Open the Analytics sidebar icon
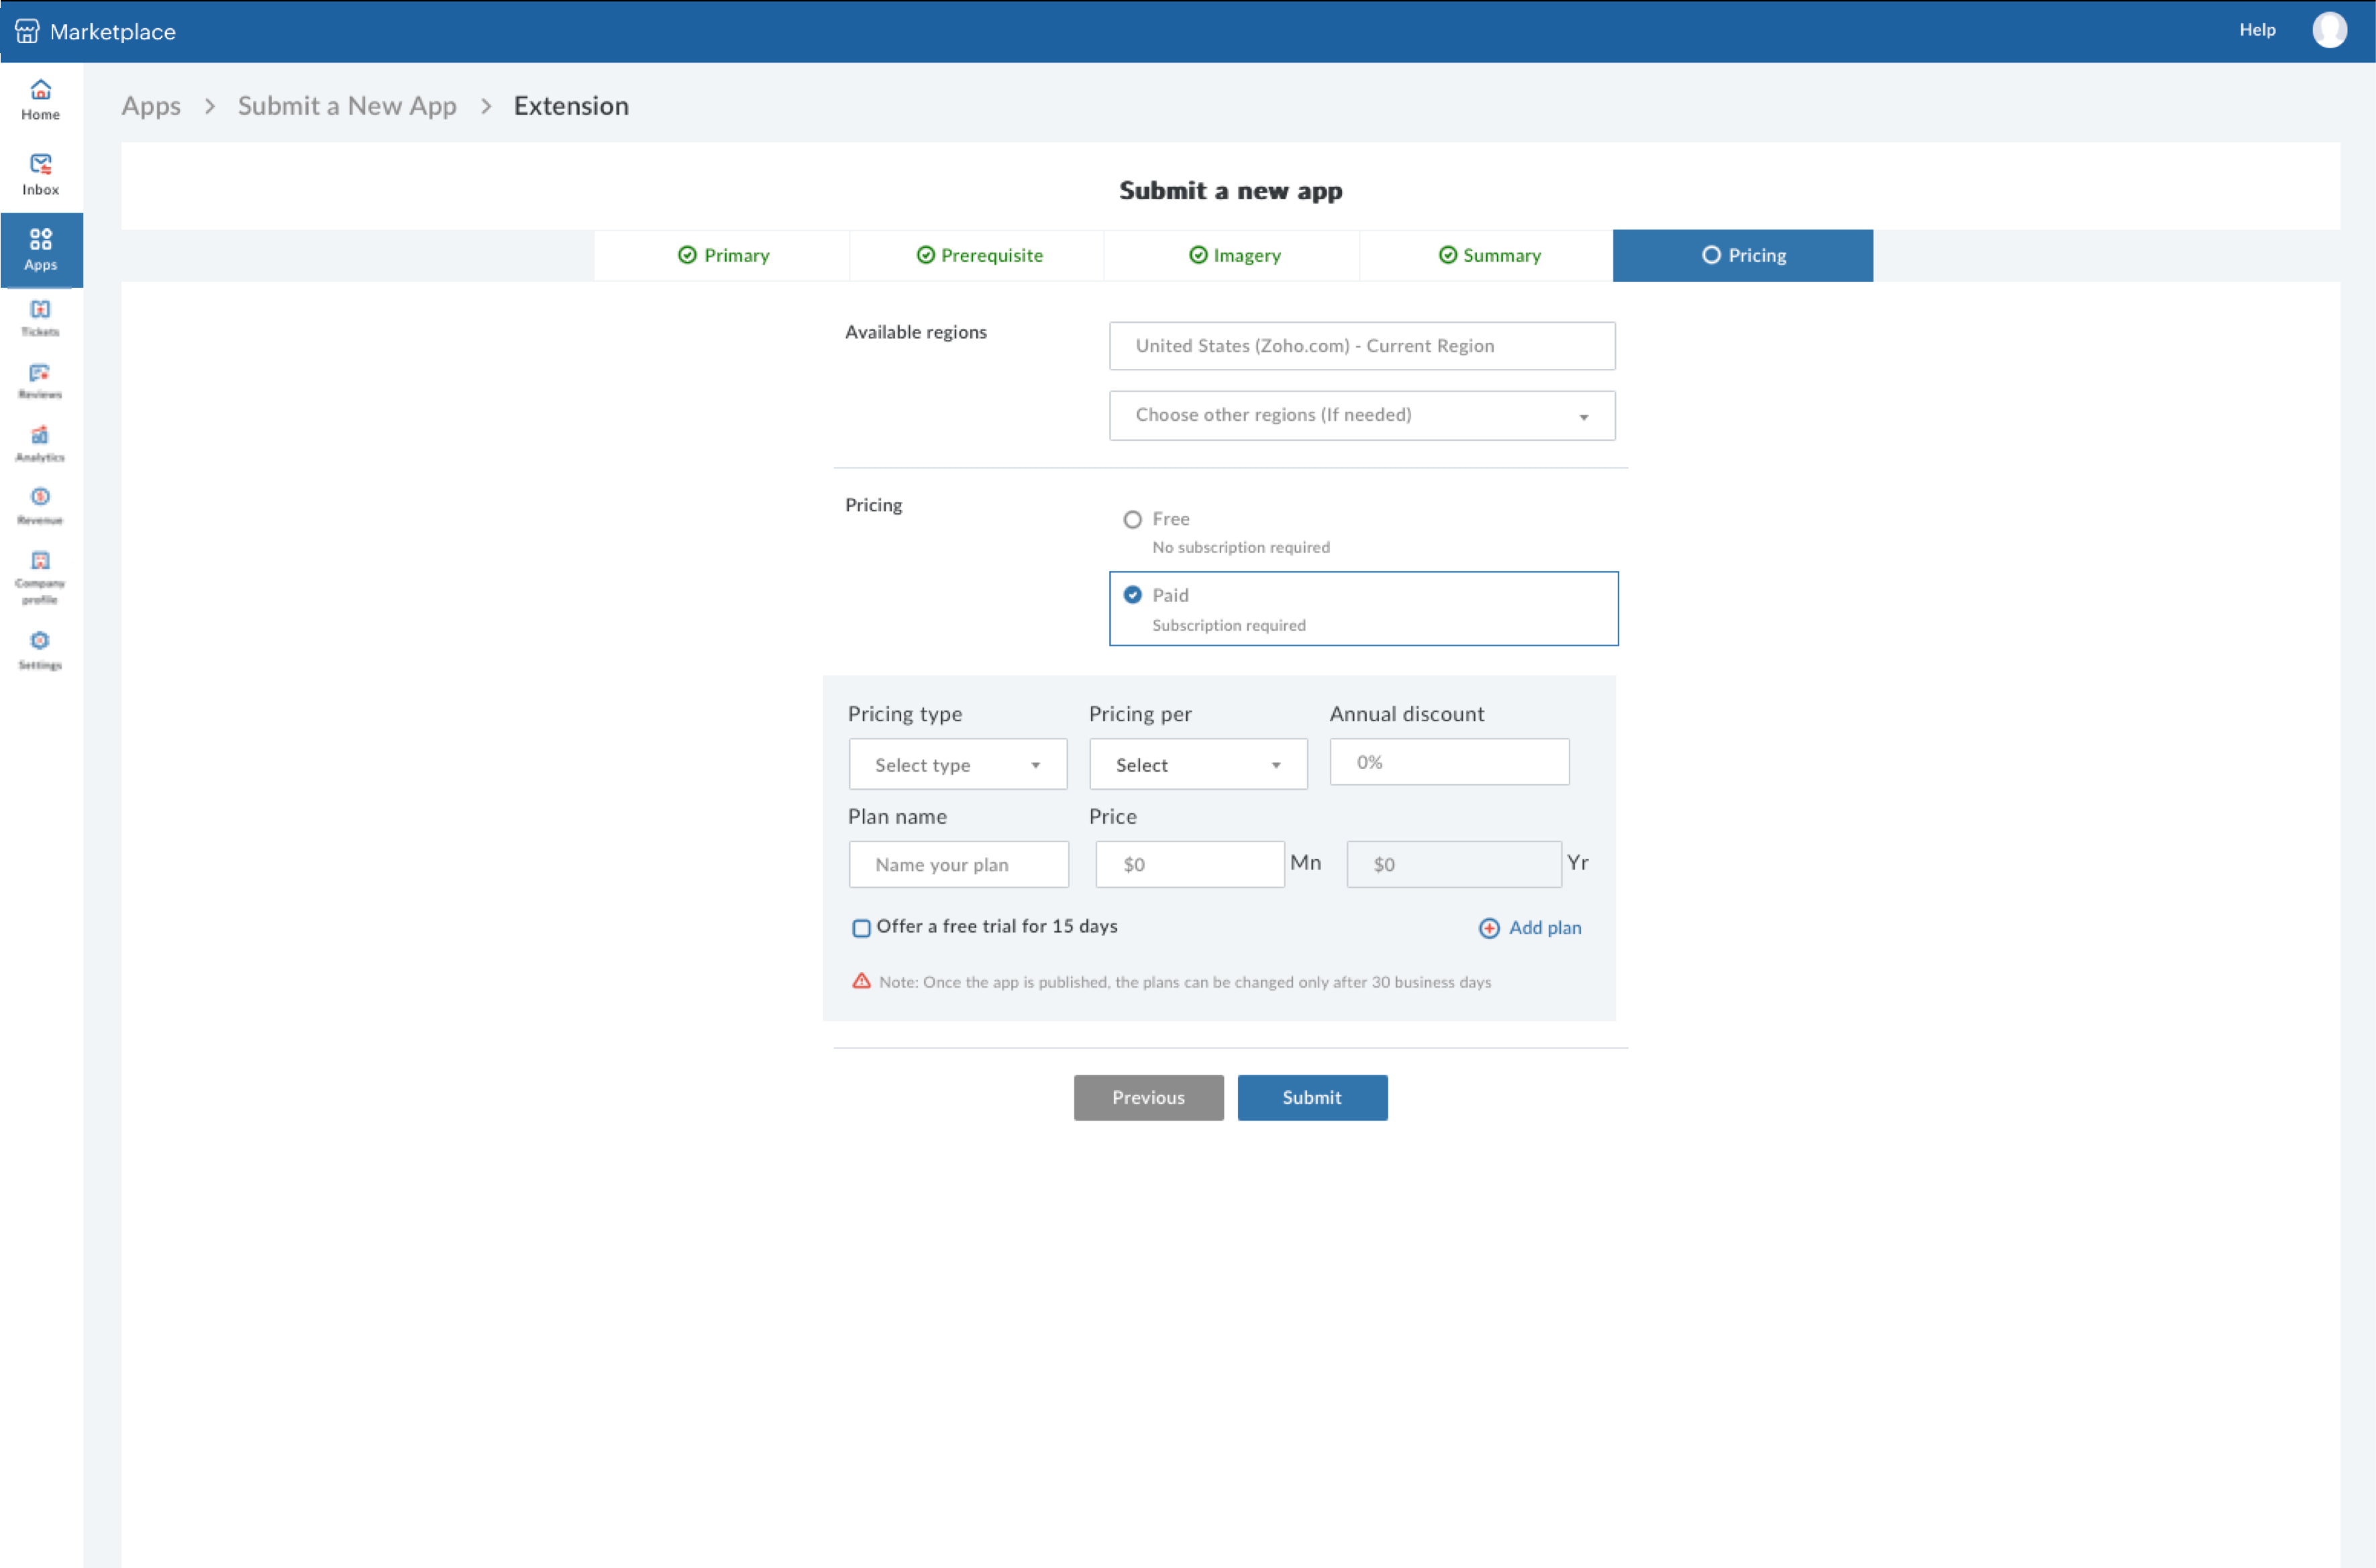The width and height of the screenshot is (2376, 1568). 40,443
